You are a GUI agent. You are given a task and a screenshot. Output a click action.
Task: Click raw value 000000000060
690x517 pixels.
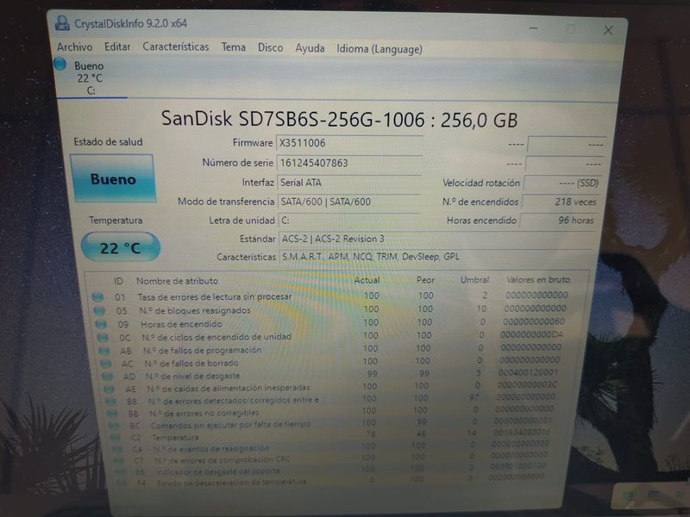click(533, 321)
